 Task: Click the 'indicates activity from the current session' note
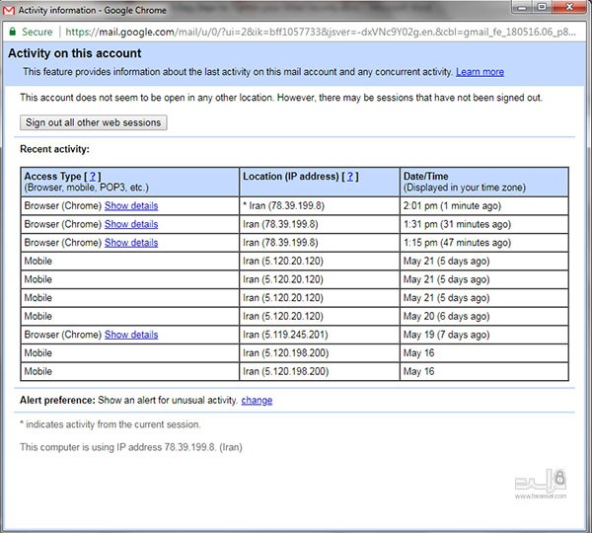(x=111, y=424)
